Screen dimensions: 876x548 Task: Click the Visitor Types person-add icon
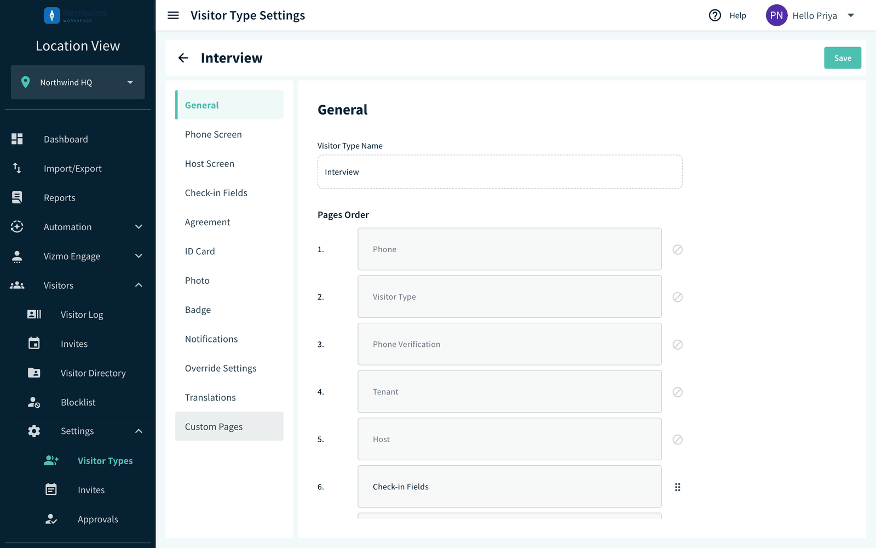(51, 460)
